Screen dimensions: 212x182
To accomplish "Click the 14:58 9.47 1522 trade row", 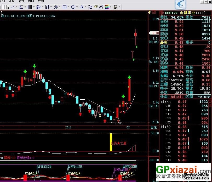I will [x=184, y=102].
